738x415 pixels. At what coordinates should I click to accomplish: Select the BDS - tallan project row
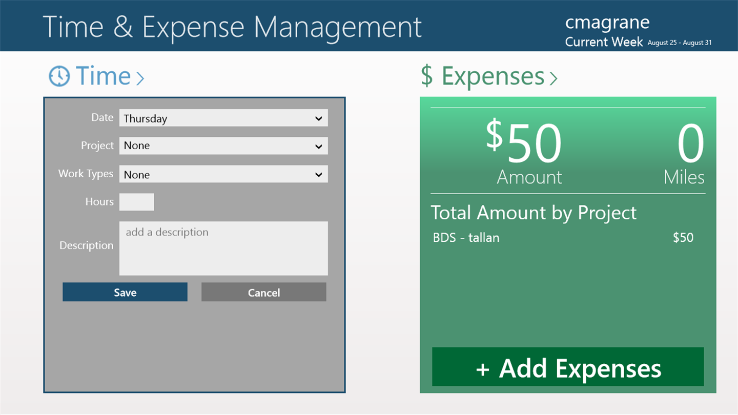563,238
